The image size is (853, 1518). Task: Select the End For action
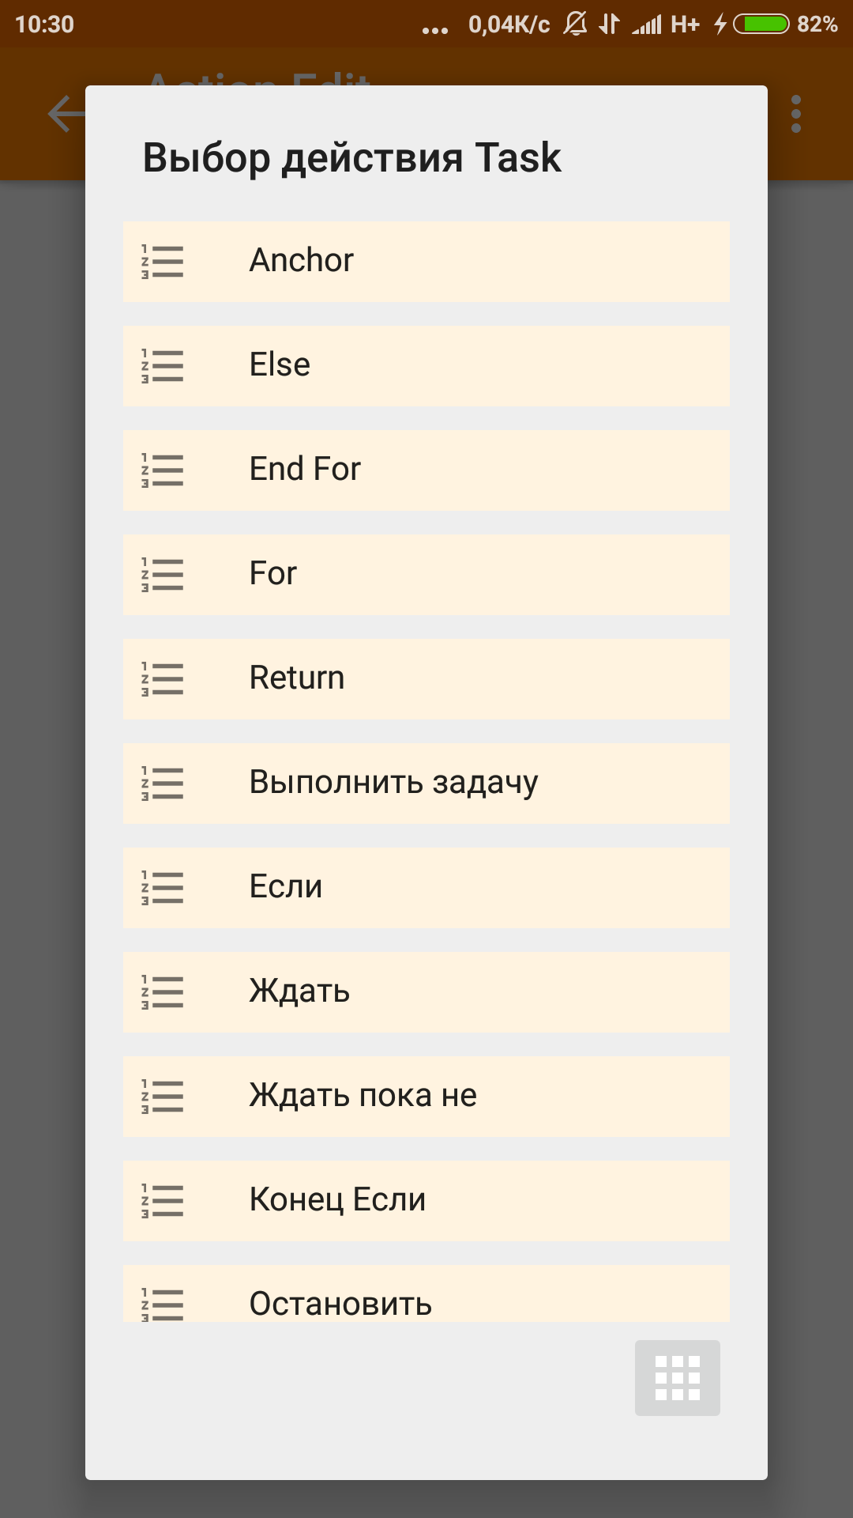(426, 470)
